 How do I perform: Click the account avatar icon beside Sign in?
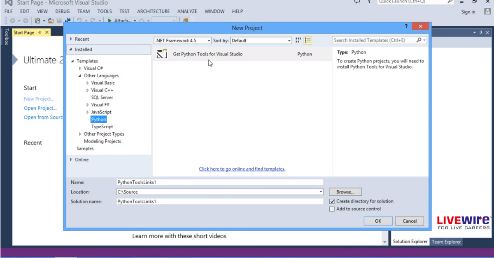[487, 12]
